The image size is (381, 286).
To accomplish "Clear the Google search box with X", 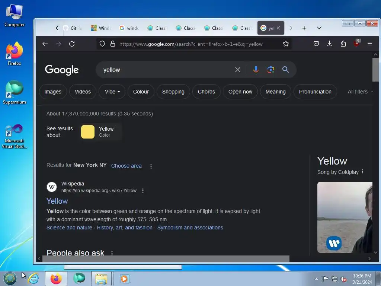I will [238, 70].
